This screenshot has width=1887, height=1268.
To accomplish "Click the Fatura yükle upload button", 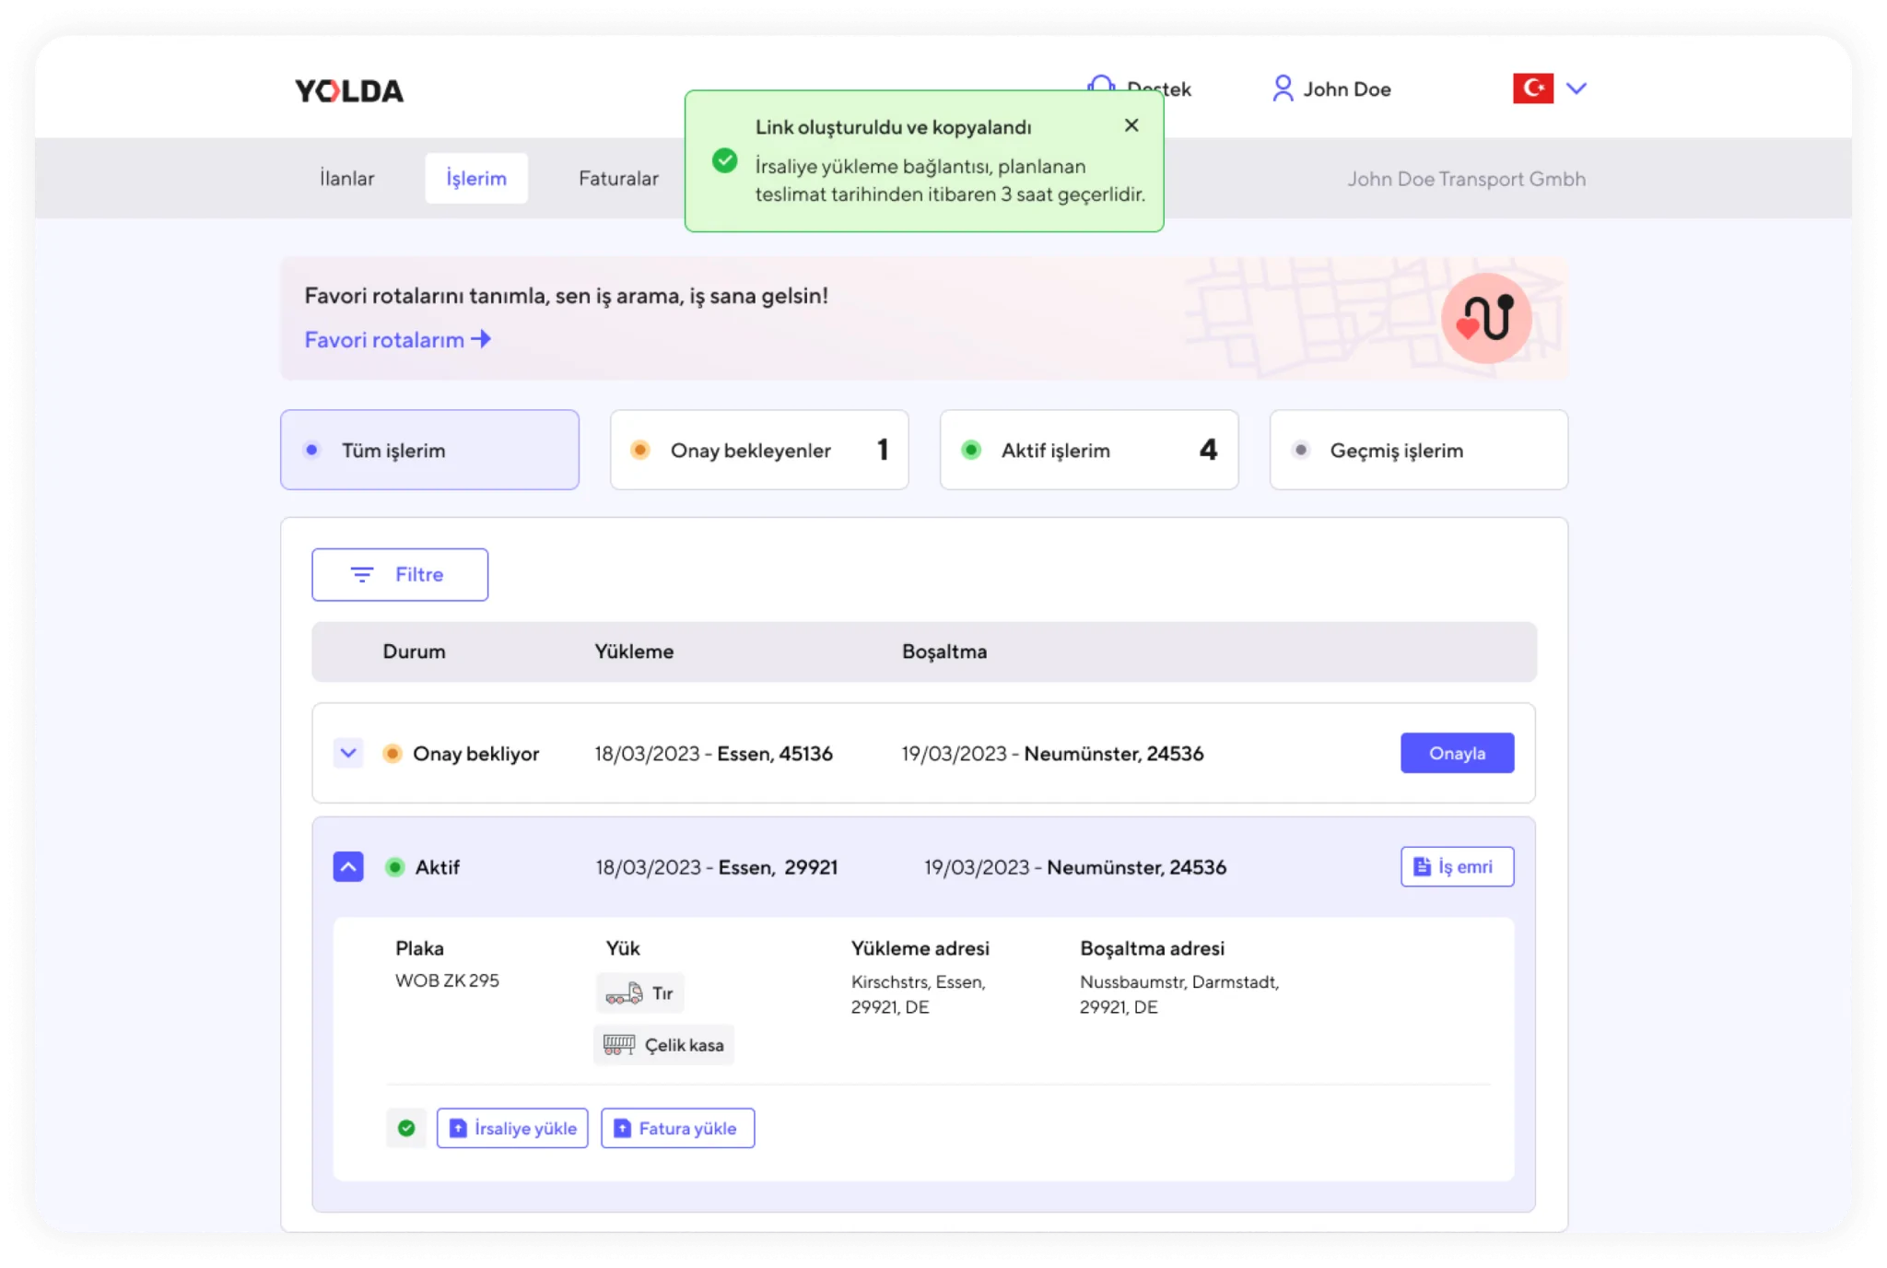I will click(677, 1128).
